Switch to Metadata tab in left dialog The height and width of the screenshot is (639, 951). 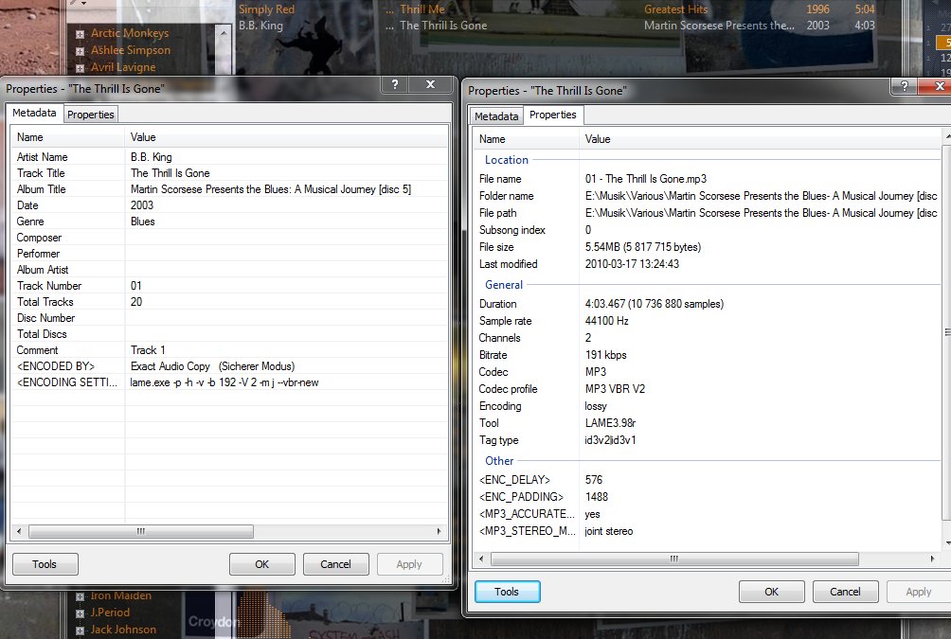(x=34, y=113)
